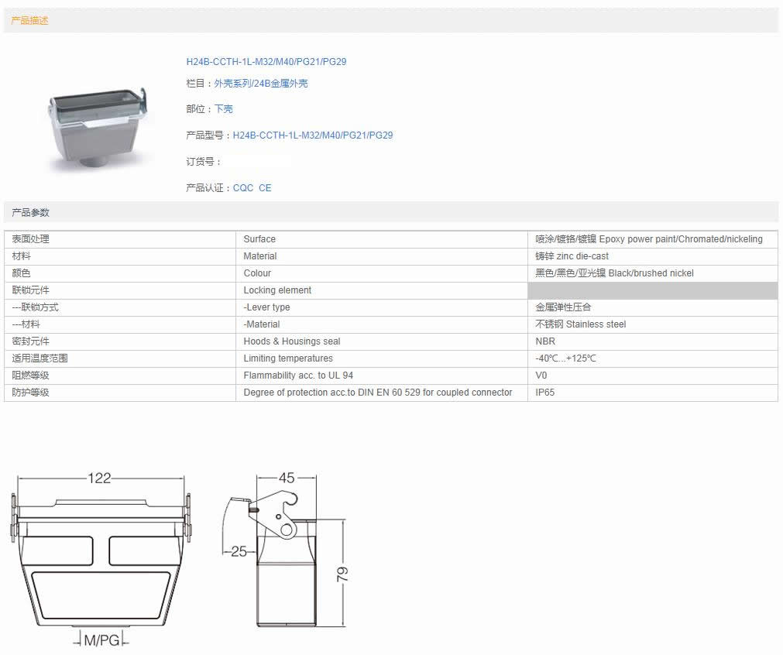
Task: Click the CQC certification link
Action: click(x=242, y=188)
